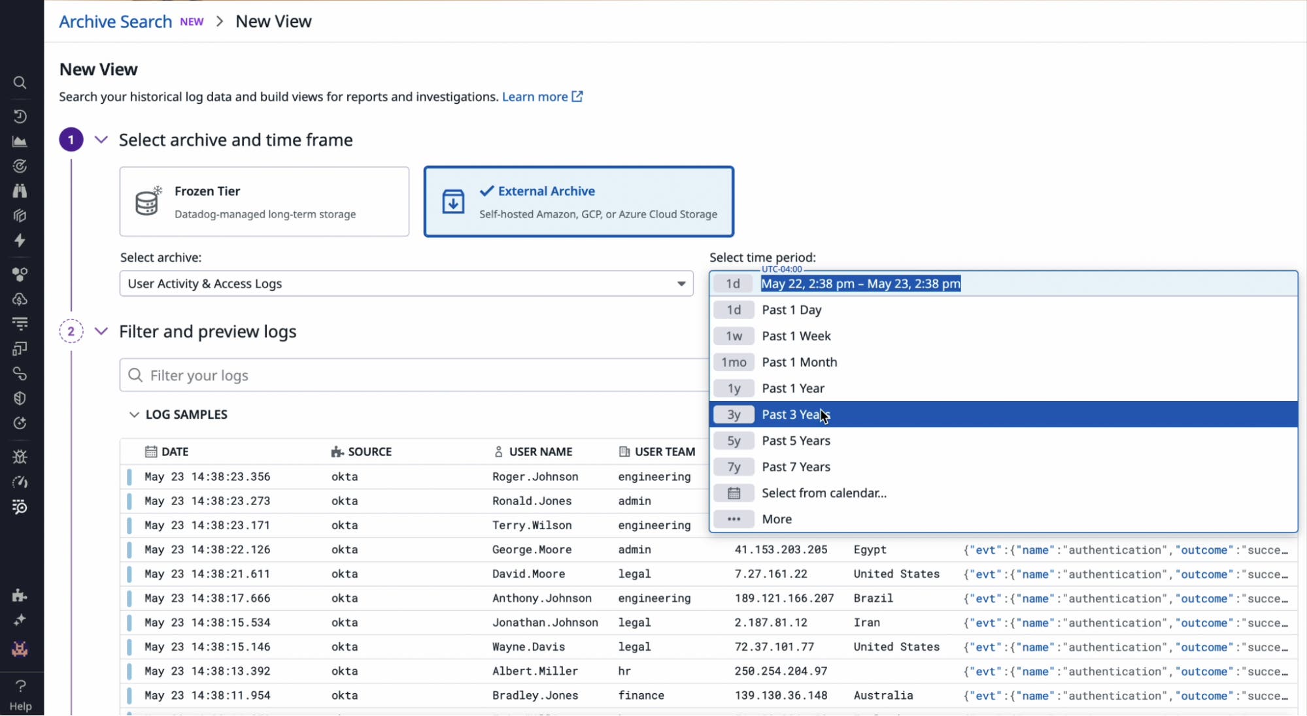The width and height of the screenshot is (1307, 716).
Task: Collapse the LOG SAMPLES section
Action: click(x=135, y=414)
